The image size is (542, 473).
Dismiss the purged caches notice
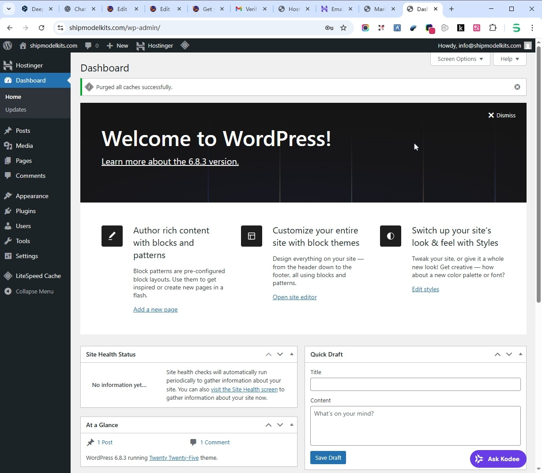(517, 87)
